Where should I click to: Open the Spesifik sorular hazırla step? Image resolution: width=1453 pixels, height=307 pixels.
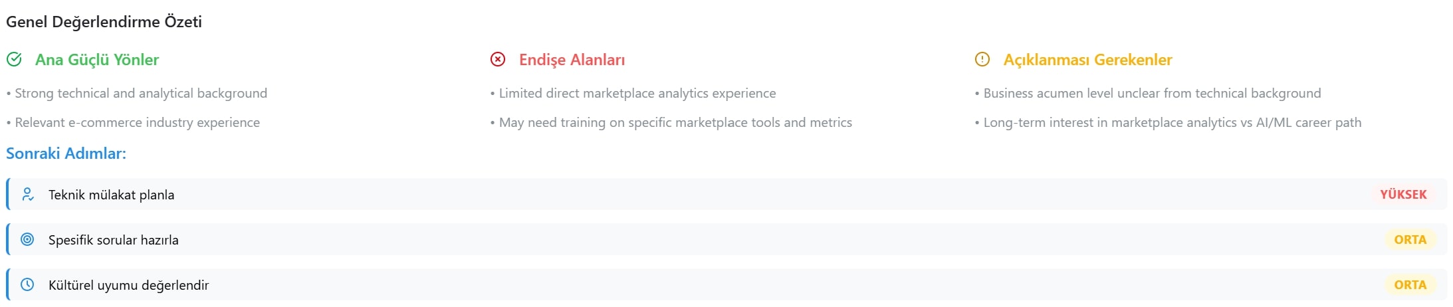point(114,240)
